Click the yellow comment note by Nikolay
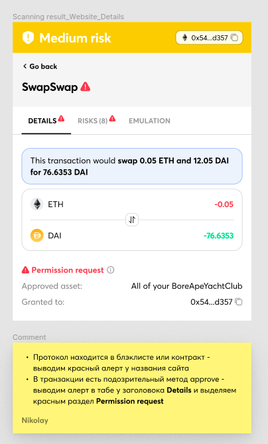This screenshot has height=444, width=268. pyautogui.click(x=132, y=388)
